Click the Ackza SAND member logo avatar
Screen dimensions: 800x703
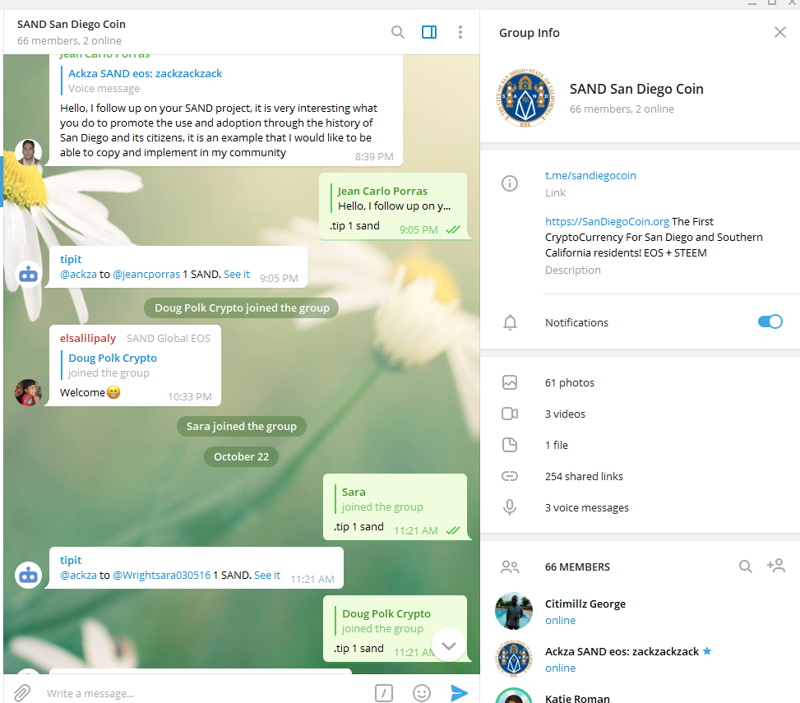click(x=514, y=659)
